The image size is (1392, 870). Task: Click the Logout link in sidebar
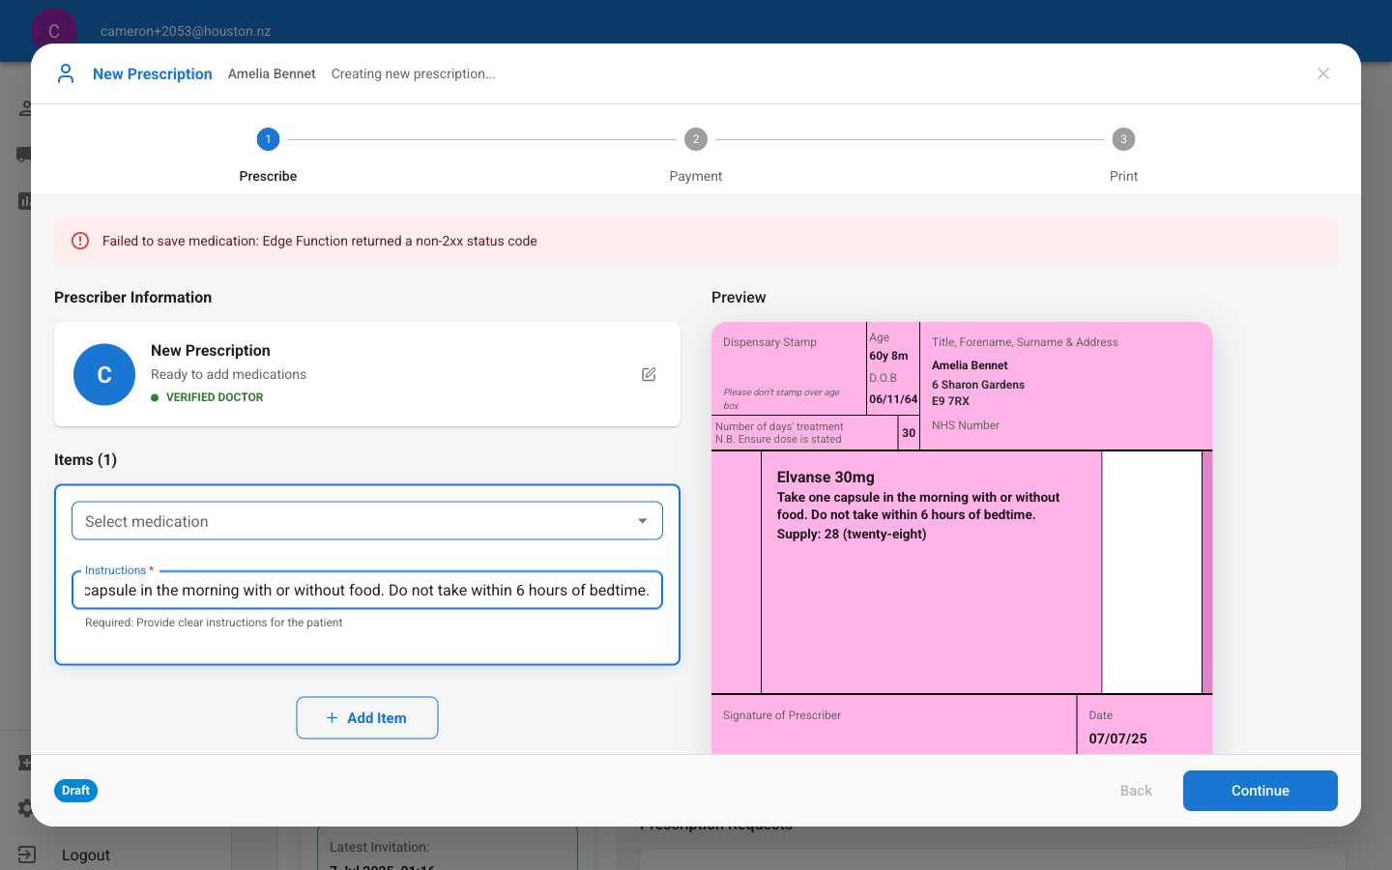coord(86,855)
